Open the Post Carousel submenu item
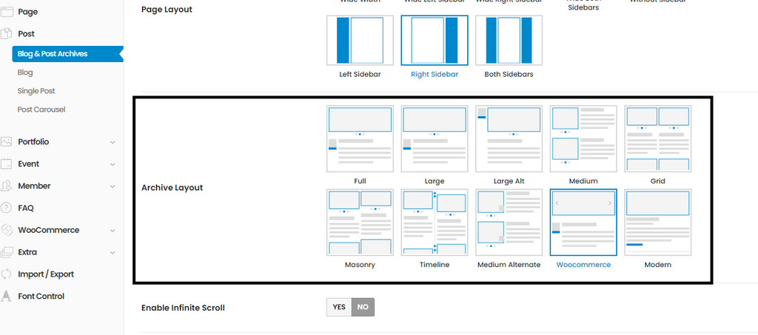This screenshot has width=758, height=335. click(41, 109)
